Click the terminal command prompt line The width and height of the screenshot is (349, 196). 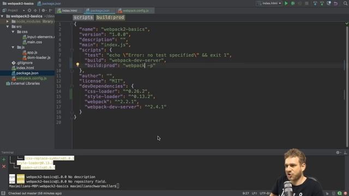coord(64,186)
